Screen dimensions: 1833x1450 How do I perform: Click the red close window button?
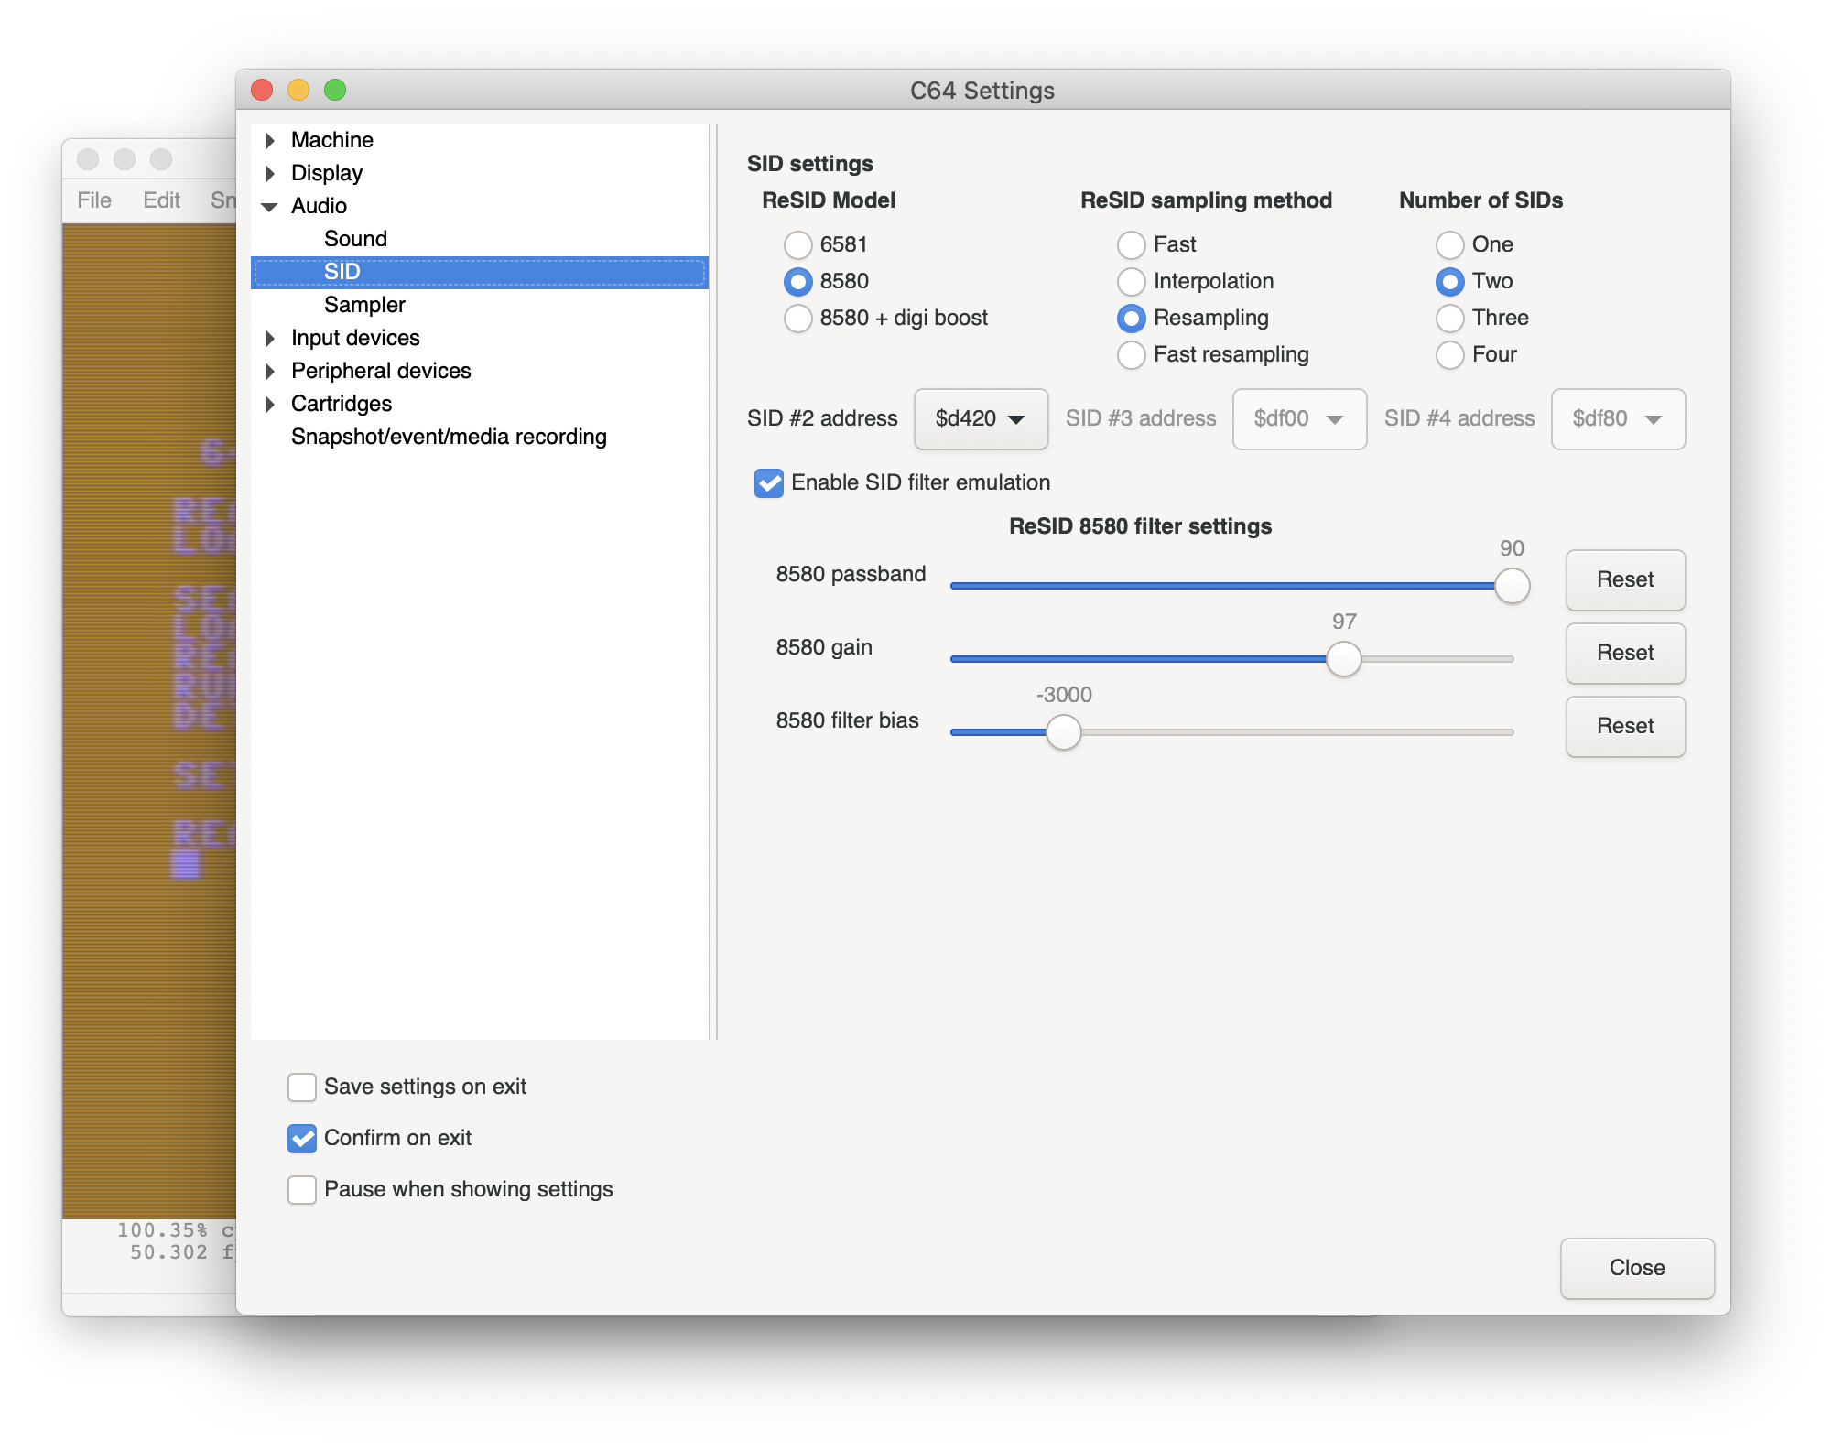coord(262,90)
